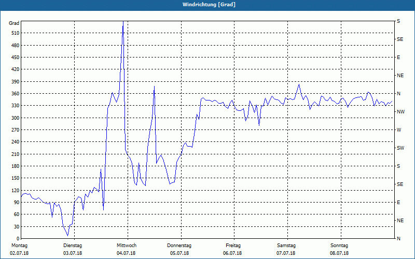Select the 450 y-axis value
The width and height of the screenshot is (415, 259).
tap(16, 57)
